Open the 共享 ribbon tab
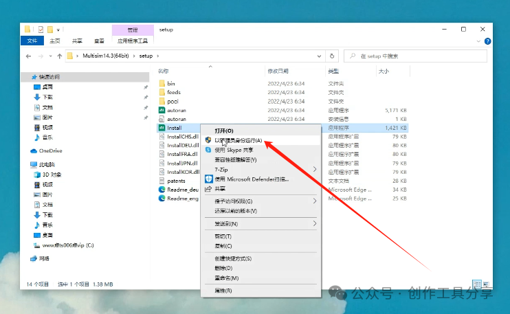The height and width of the screenshot is (314, 510). [x=77, y=41]
